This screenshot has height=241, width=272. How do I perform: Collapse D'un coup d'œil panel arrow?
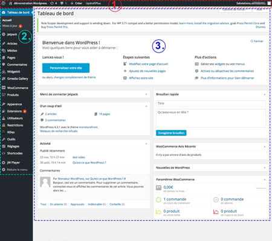pyautogui.click(x=146, y=106)
